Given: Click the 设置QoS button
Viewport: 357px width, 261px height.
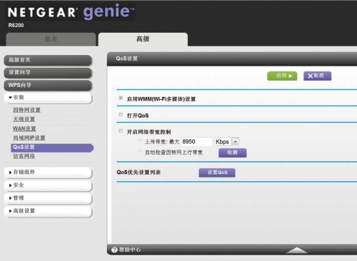Looking at the screenshot, I should tap(217, 173).
